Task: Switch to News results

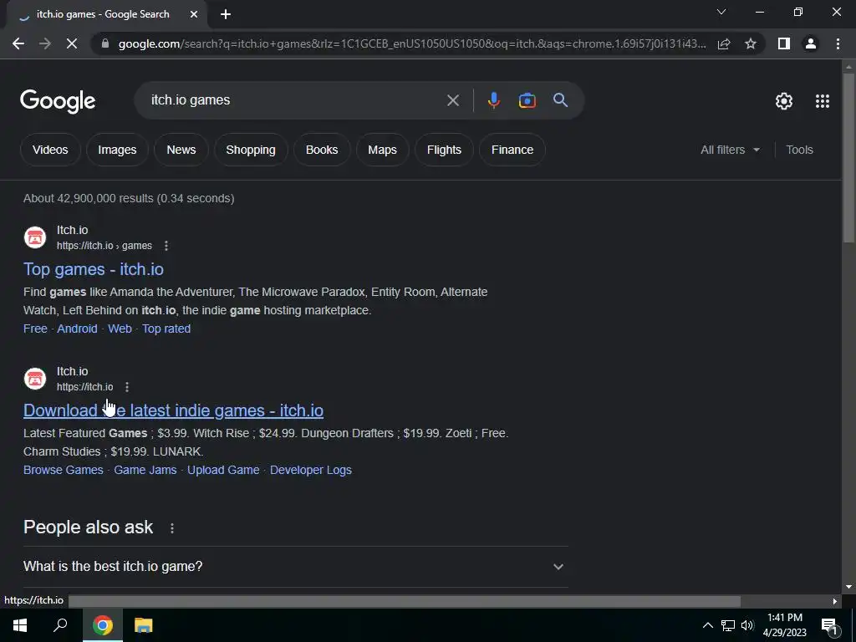Action: pos(181,150)
